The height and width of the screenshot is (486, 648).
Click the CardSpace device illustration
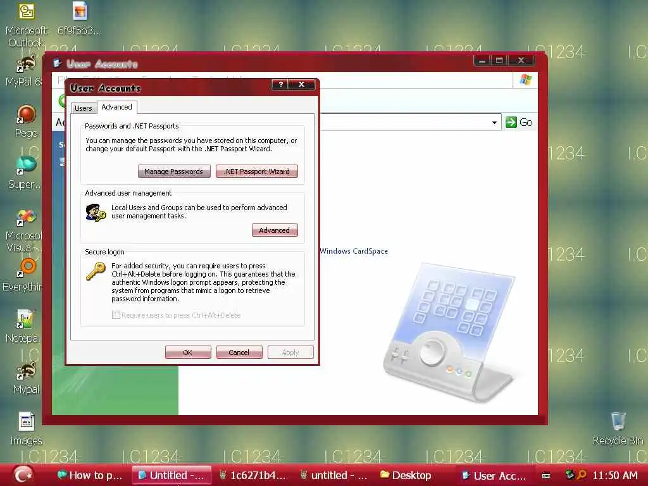(449, 332)
